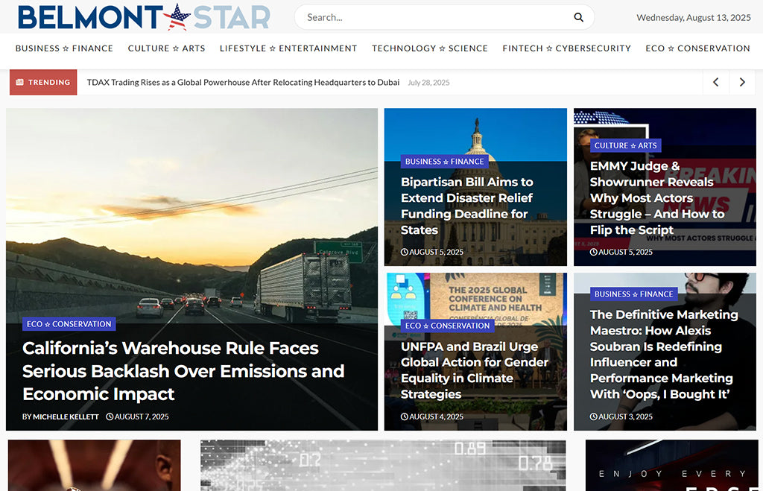Click the July 28, 2025 trending date
This screenshot has height=491, width=763.
pos(428,83)
